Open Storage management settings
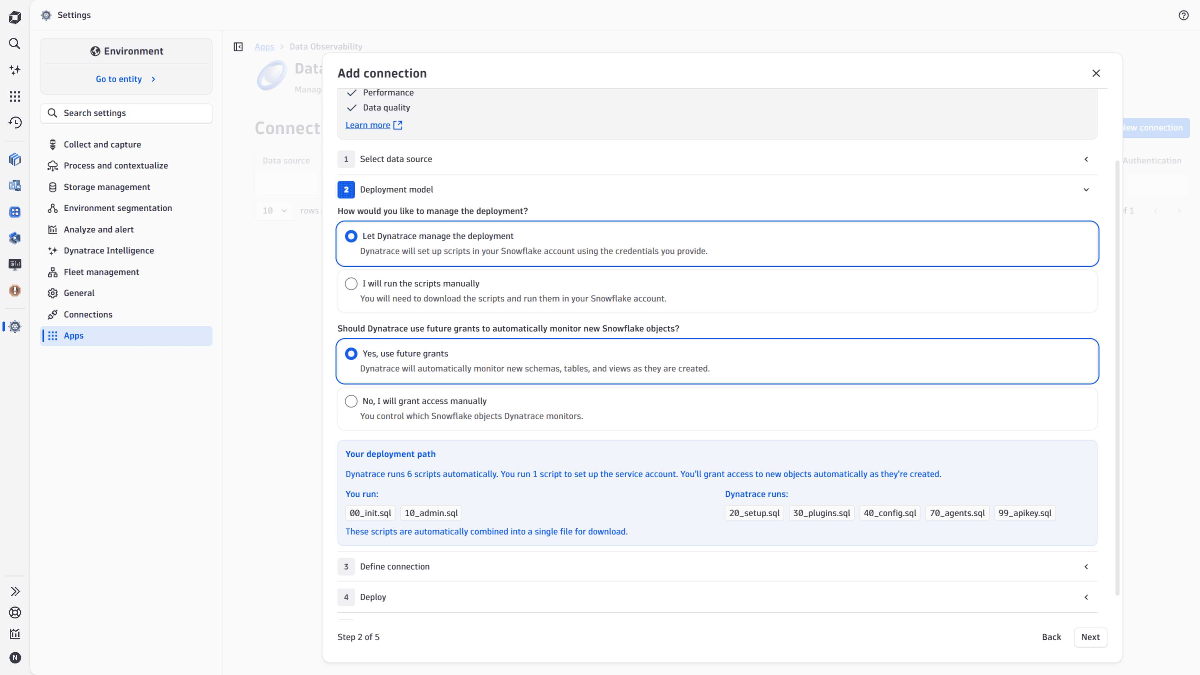1200x675 pixels. point(126,187)
